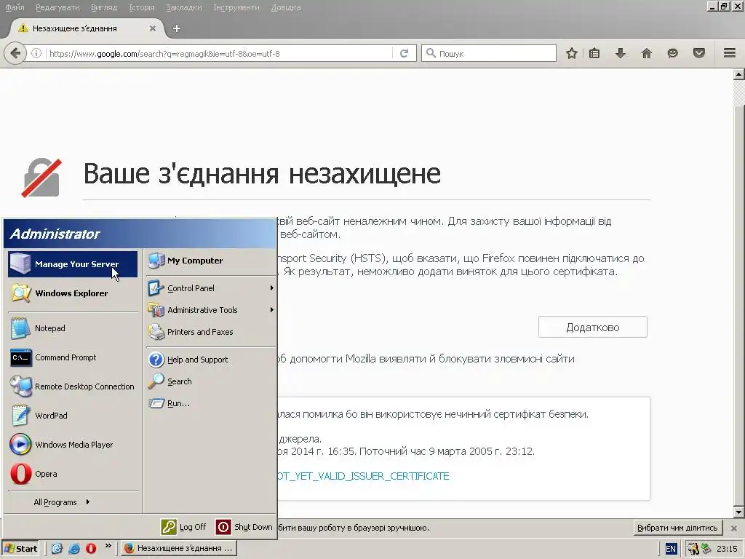Image resolution: width=745 pixels, height=559 pixels.
Task: Open the Редагувати menu
Action: click(57, 7)
